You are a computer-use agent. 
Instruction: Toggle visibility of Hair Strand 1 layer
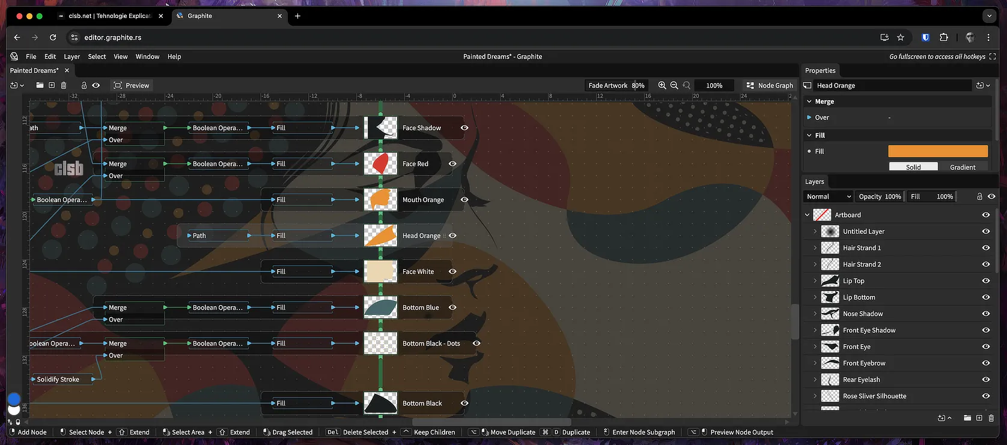tap(986, 248)
